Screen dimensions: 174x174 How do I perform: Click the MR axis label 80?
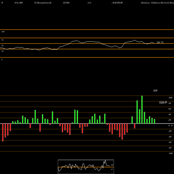pyautogui.click(x=170, y=103)
